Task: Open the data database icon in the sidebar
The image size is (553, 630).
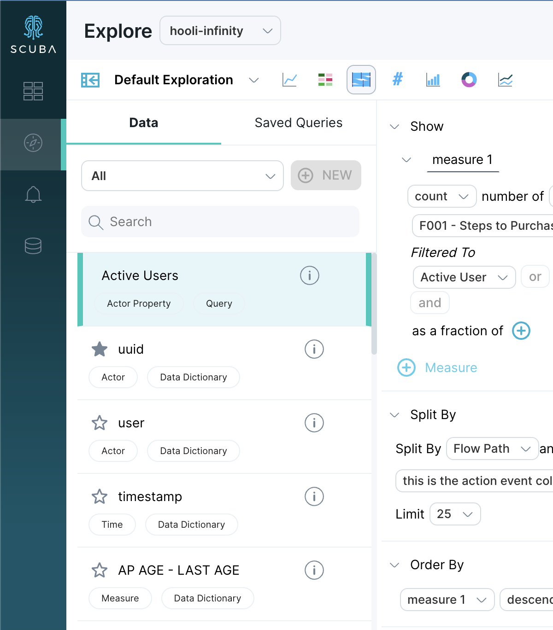Action: pyautogui.click(x=33, y=246)
